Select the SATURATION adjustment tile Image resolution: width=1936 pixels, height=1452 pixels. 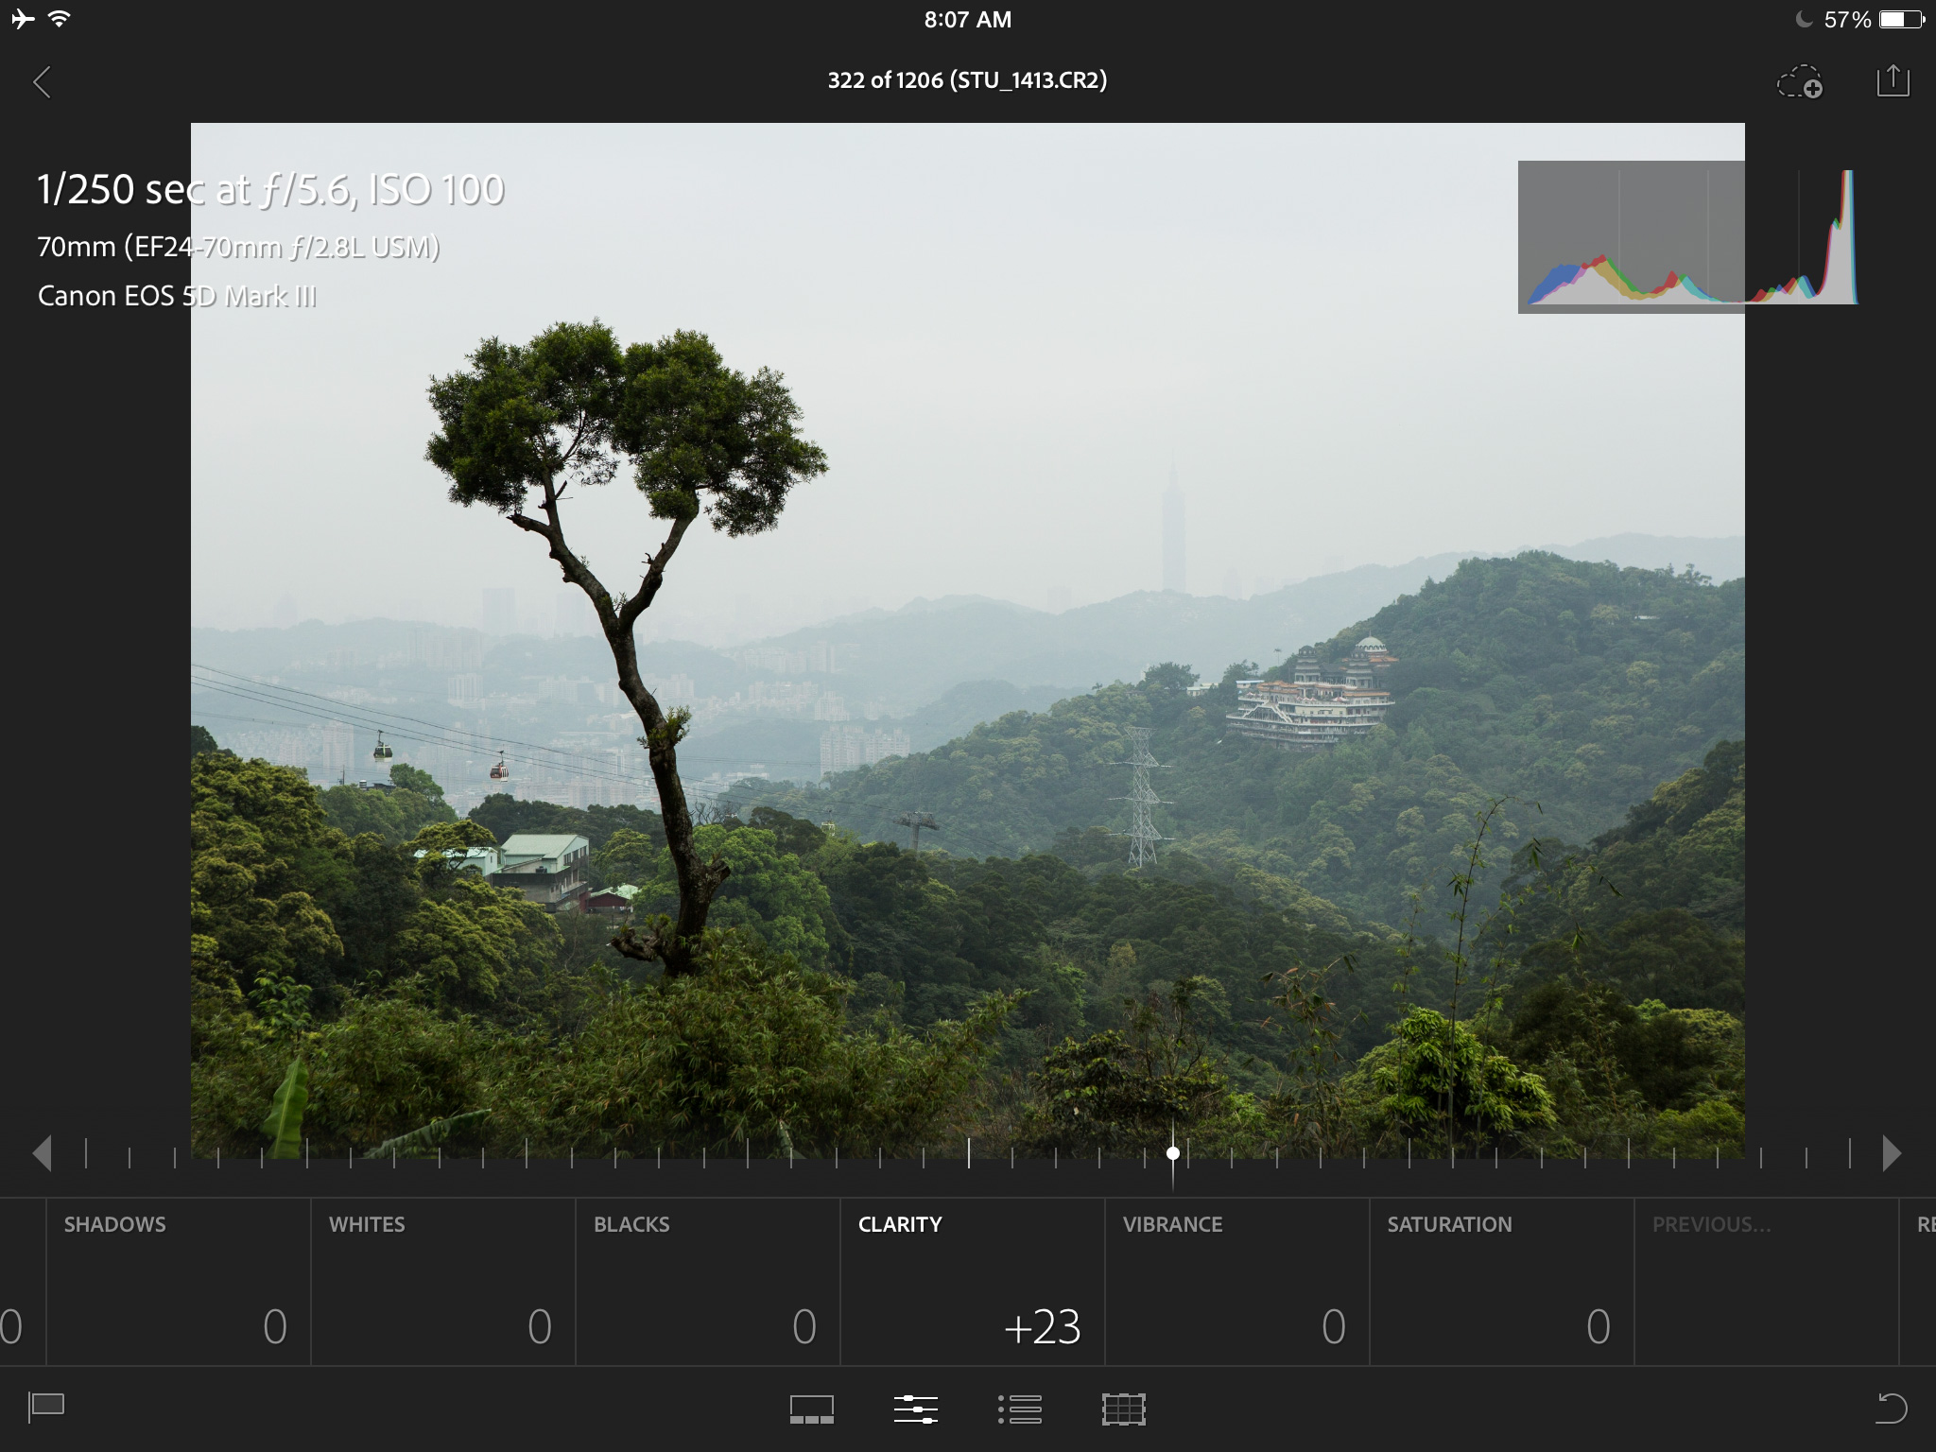pyautogui.click(x=1502, y=1282)
